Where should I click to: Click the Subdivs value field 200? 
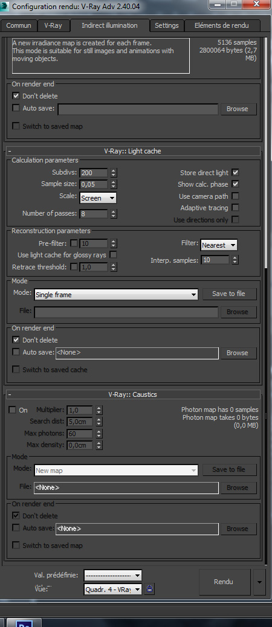click(x=94, y=173)
